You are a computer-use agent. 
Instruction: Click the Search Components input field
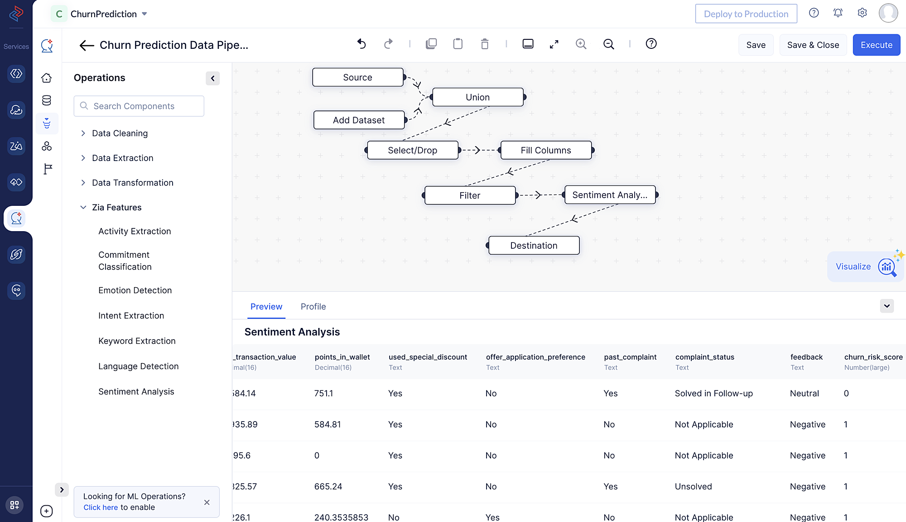(x=139, y=106)
